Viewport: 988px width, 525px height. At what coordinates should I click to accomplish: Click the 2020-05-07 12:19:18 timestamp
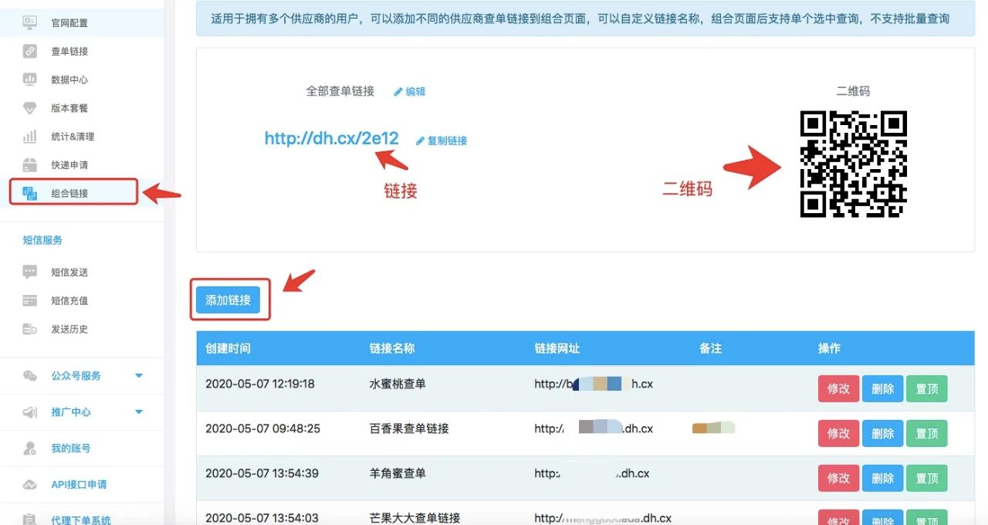click(259, 384)
